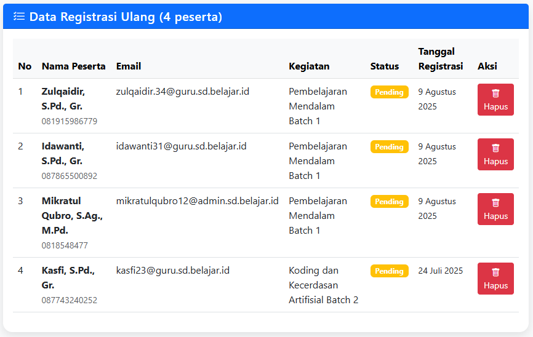This screenshot has height=337, width=533.
Task: Click the Pending badge in Idawanti's row
Action: tap(389, 147)
